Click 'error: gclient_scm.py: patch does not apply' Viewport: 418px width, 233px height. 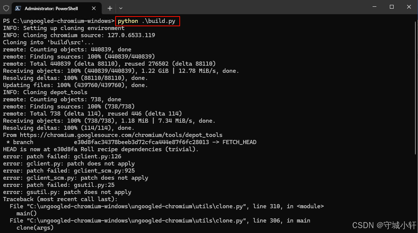tap(75, 178)
